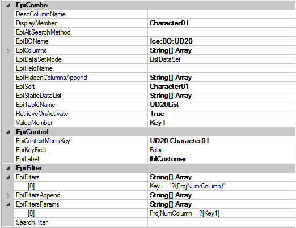The height and width of the screenshot is (228, 296).
Task: Edit the EpiLabel lblCustomer value
Action: [222, 159]
